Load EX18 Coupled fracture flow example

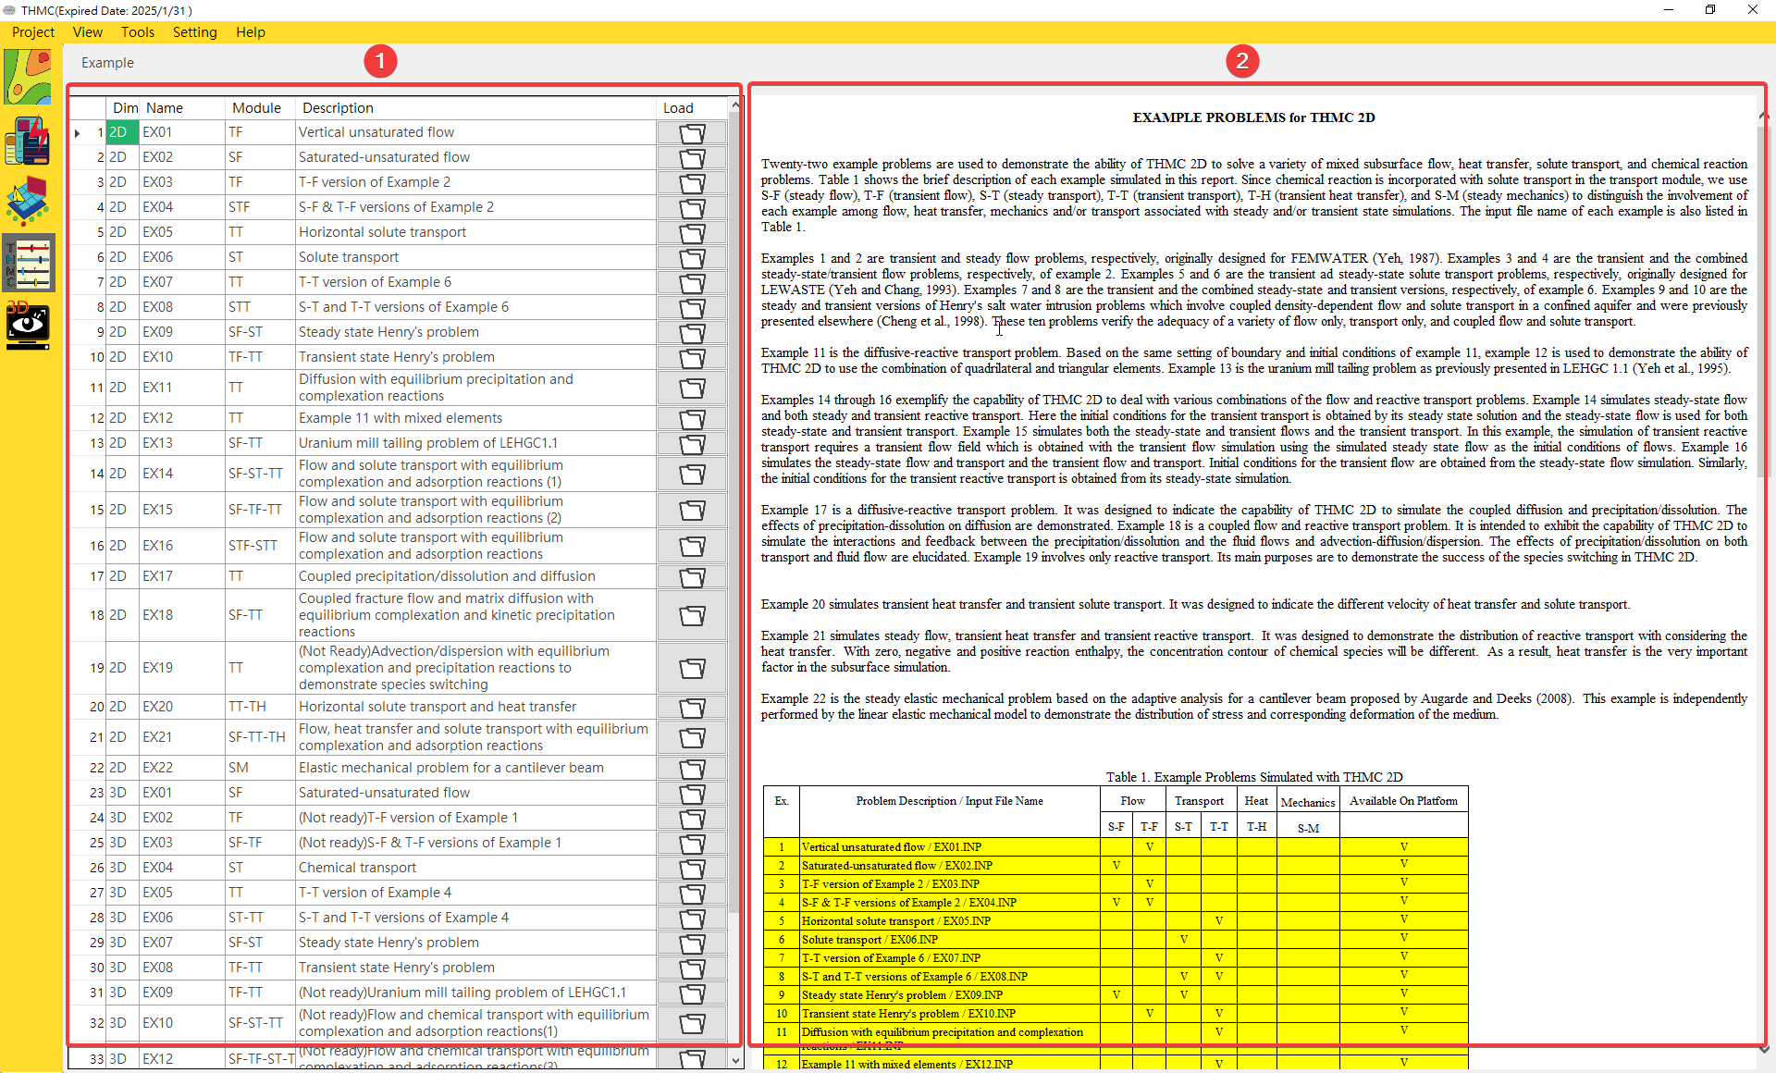pos(692,615)
